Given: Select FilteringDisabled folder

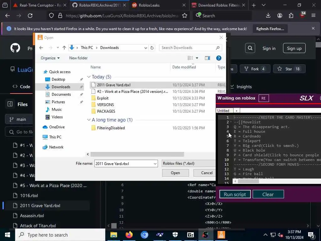Looking at the screenshot, I should pyautogui.click(x=111, y=128).
